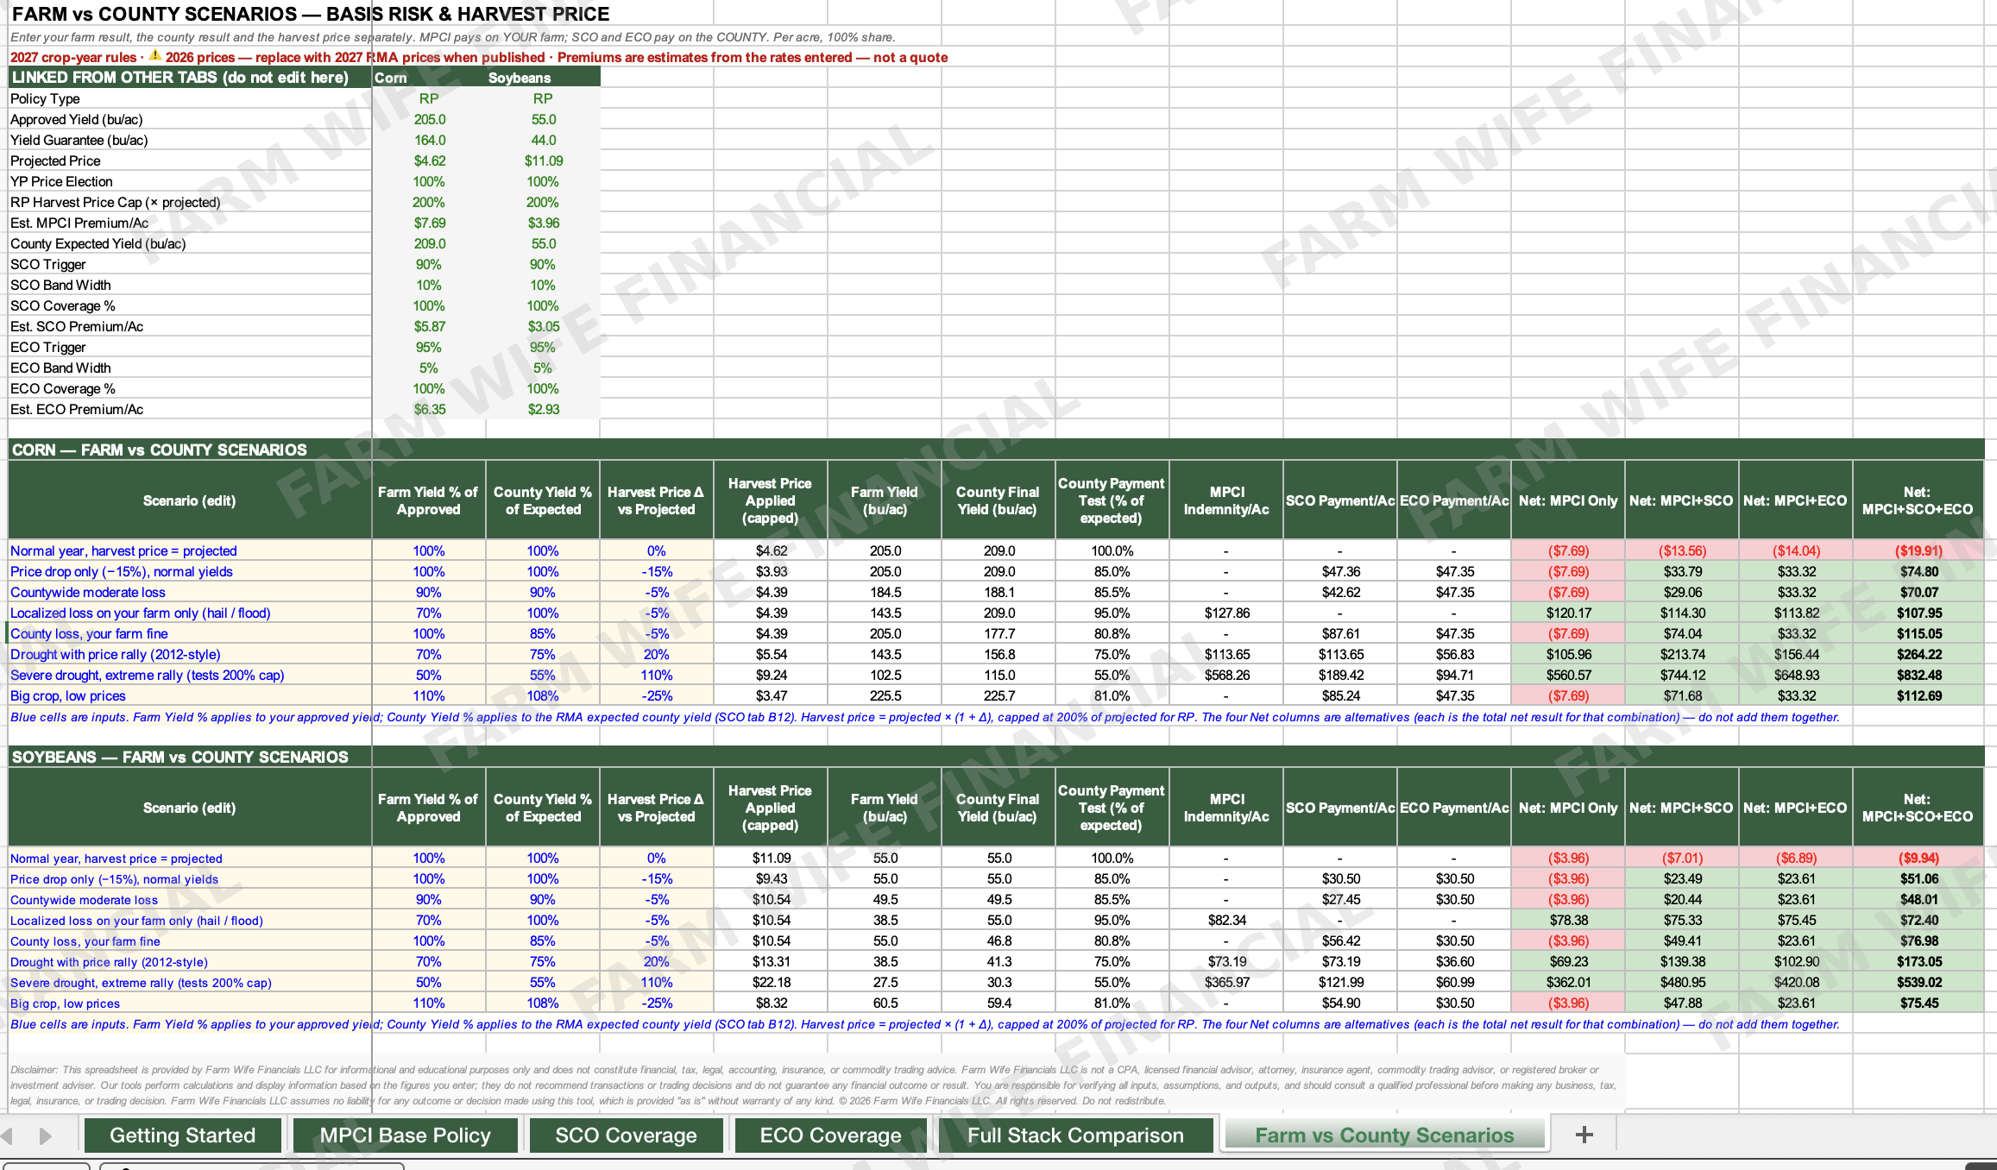1997x1170 pixels.
Task: Click corn severe drought harvest price Δ 110%
Action: tap(657, 675)
